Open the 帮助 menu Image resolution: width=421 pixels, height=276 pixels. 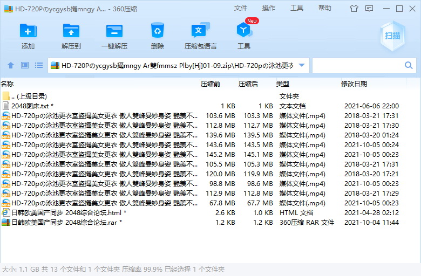pos(325,8)
